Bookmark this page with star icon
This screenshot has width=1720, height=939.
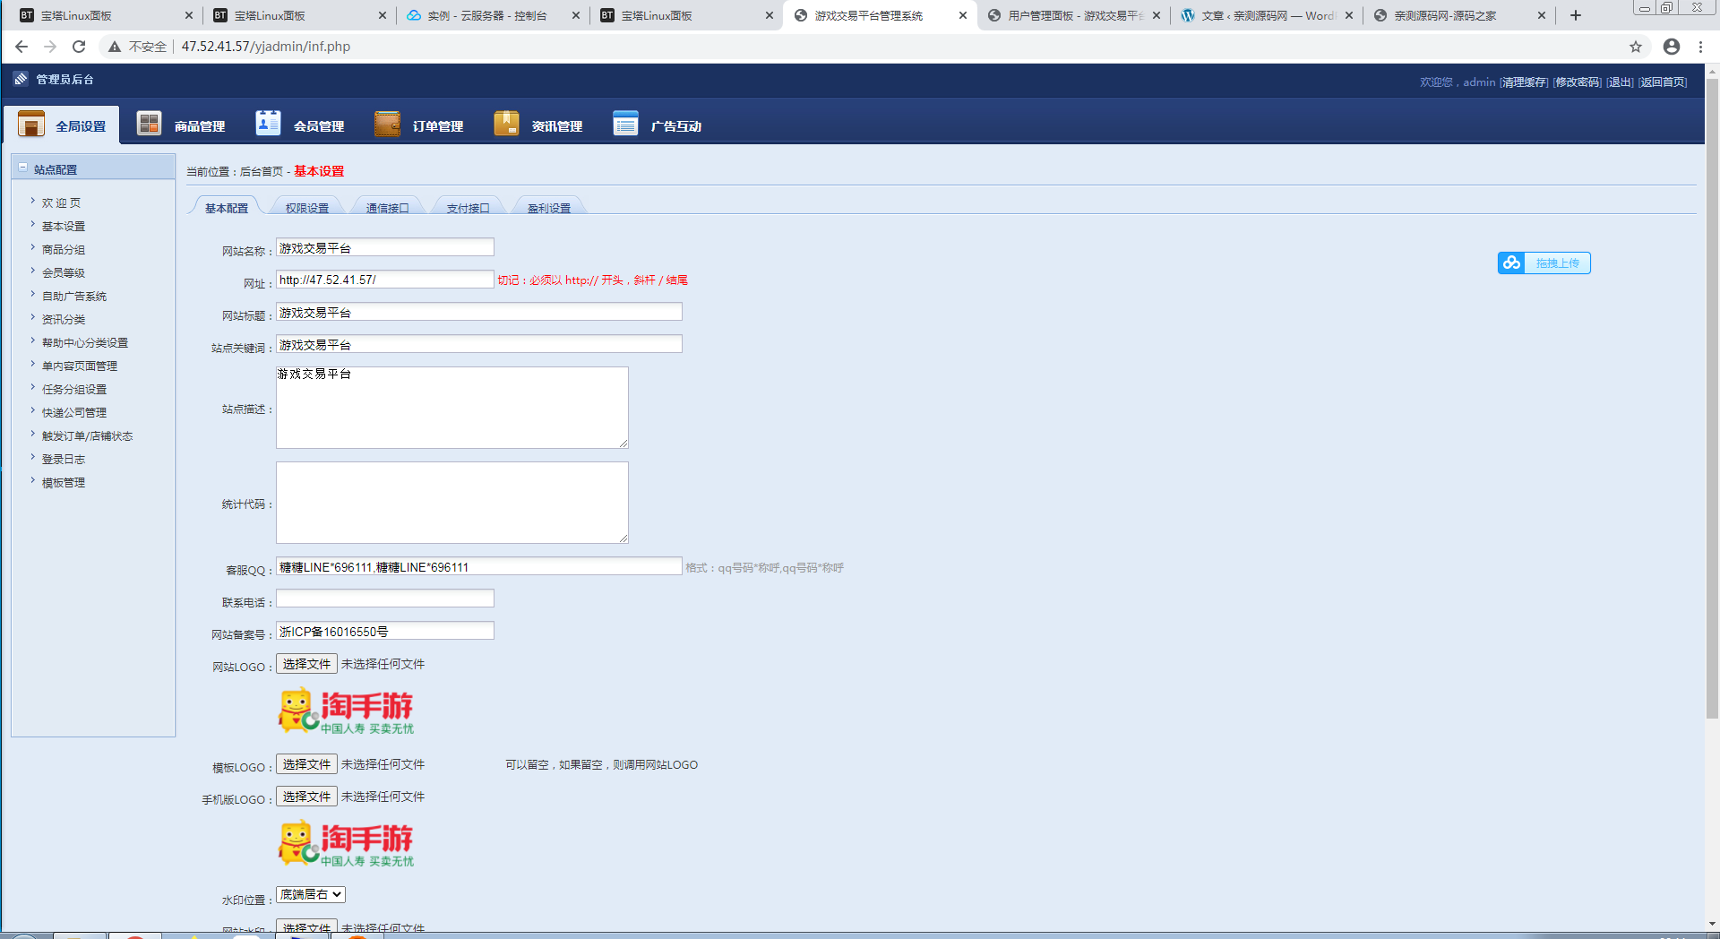(x=1636, y=47)
